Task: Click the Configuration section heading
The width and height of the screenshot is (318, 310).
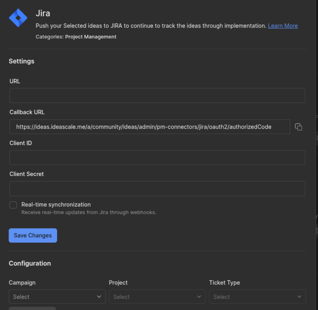Action: point(30,263)
